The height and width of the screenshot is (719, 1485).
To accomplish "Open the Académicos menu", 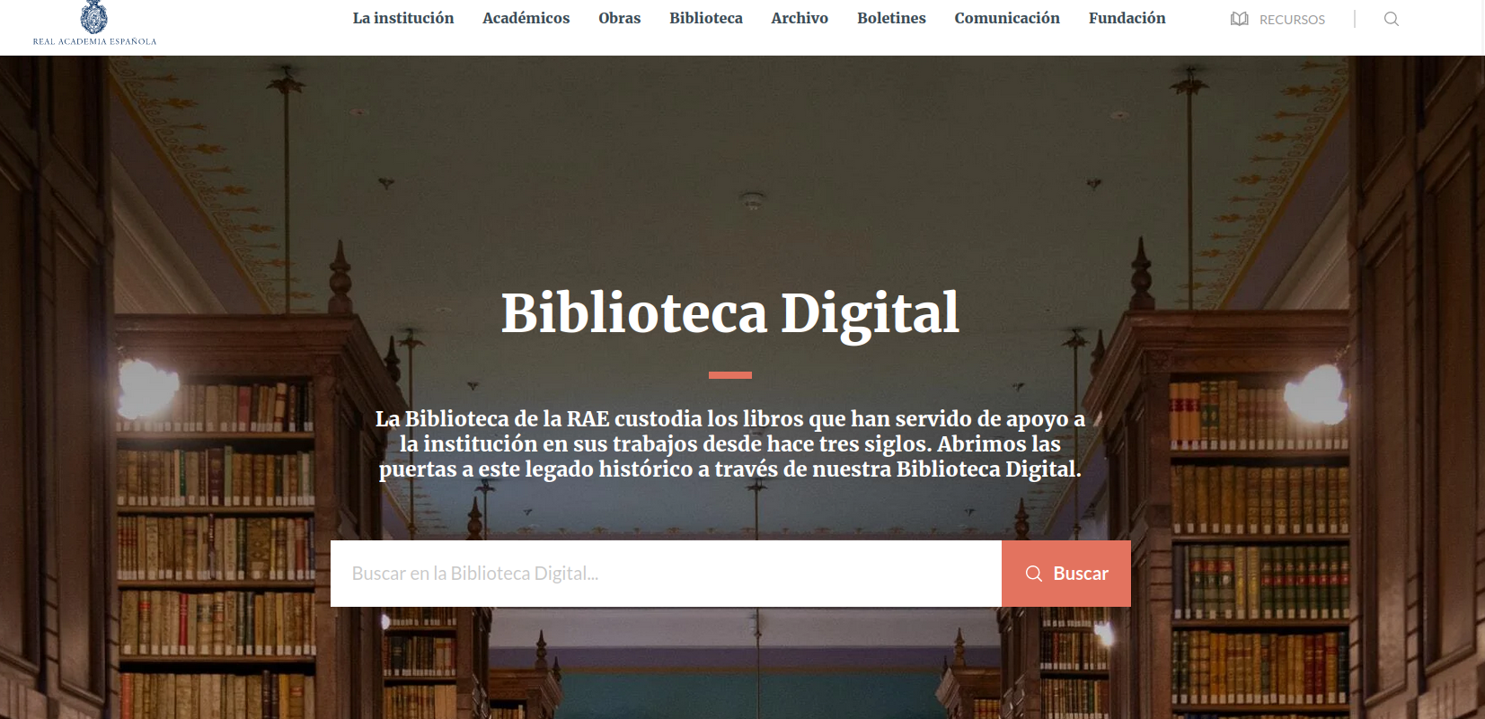I will pyautogui.click(x=526, y=18).
